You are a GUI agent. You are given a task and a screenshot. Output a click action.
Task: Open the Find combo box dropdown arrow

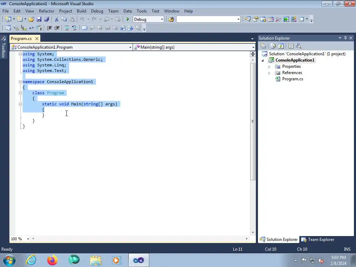[x=238, y=19]
